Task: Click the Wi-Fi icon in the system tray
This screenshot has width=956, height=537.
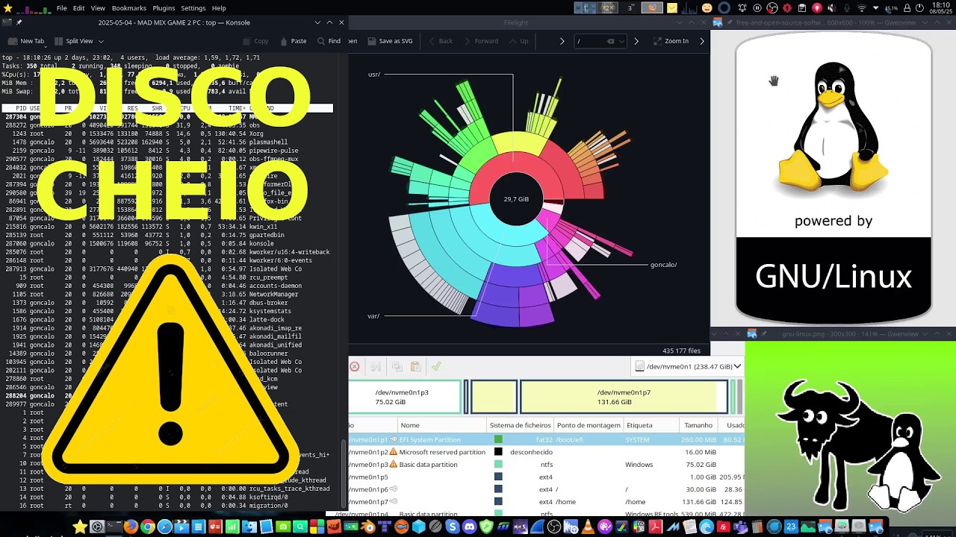Action: 861,8
